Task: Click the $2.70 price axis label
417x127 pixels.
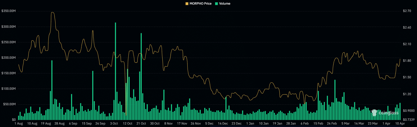Action: 407,11
